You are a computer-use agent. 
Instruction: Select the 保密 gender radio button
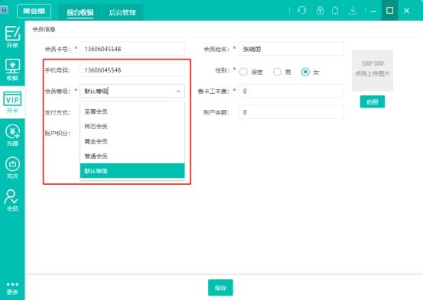[243, 72]
